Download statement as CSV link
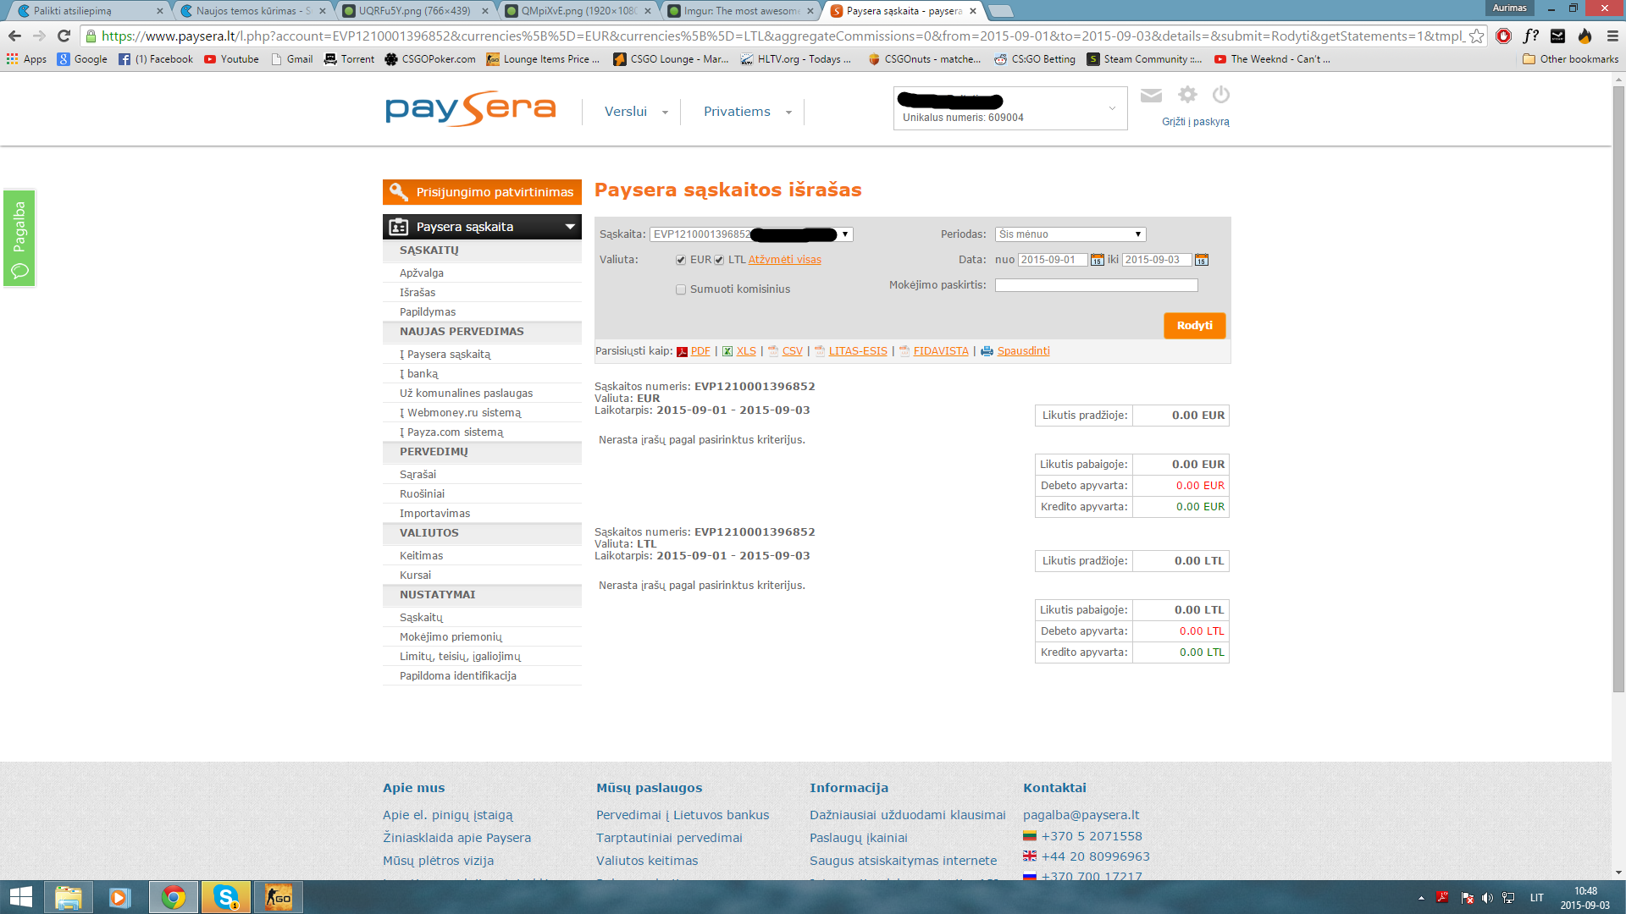The height and width of the screenshot is (914, 1626). [792, 351]
